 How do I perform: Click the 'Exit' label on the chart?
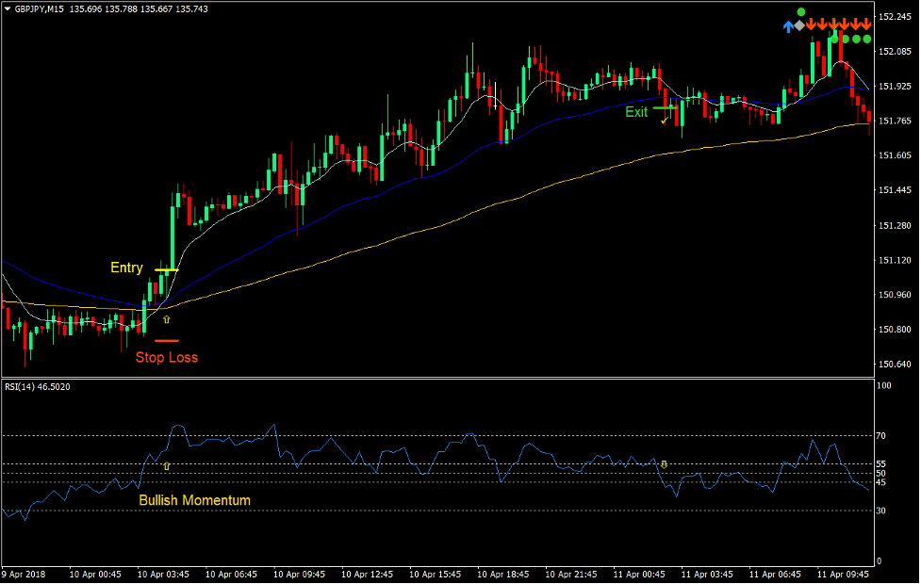(x=637, y=112)
